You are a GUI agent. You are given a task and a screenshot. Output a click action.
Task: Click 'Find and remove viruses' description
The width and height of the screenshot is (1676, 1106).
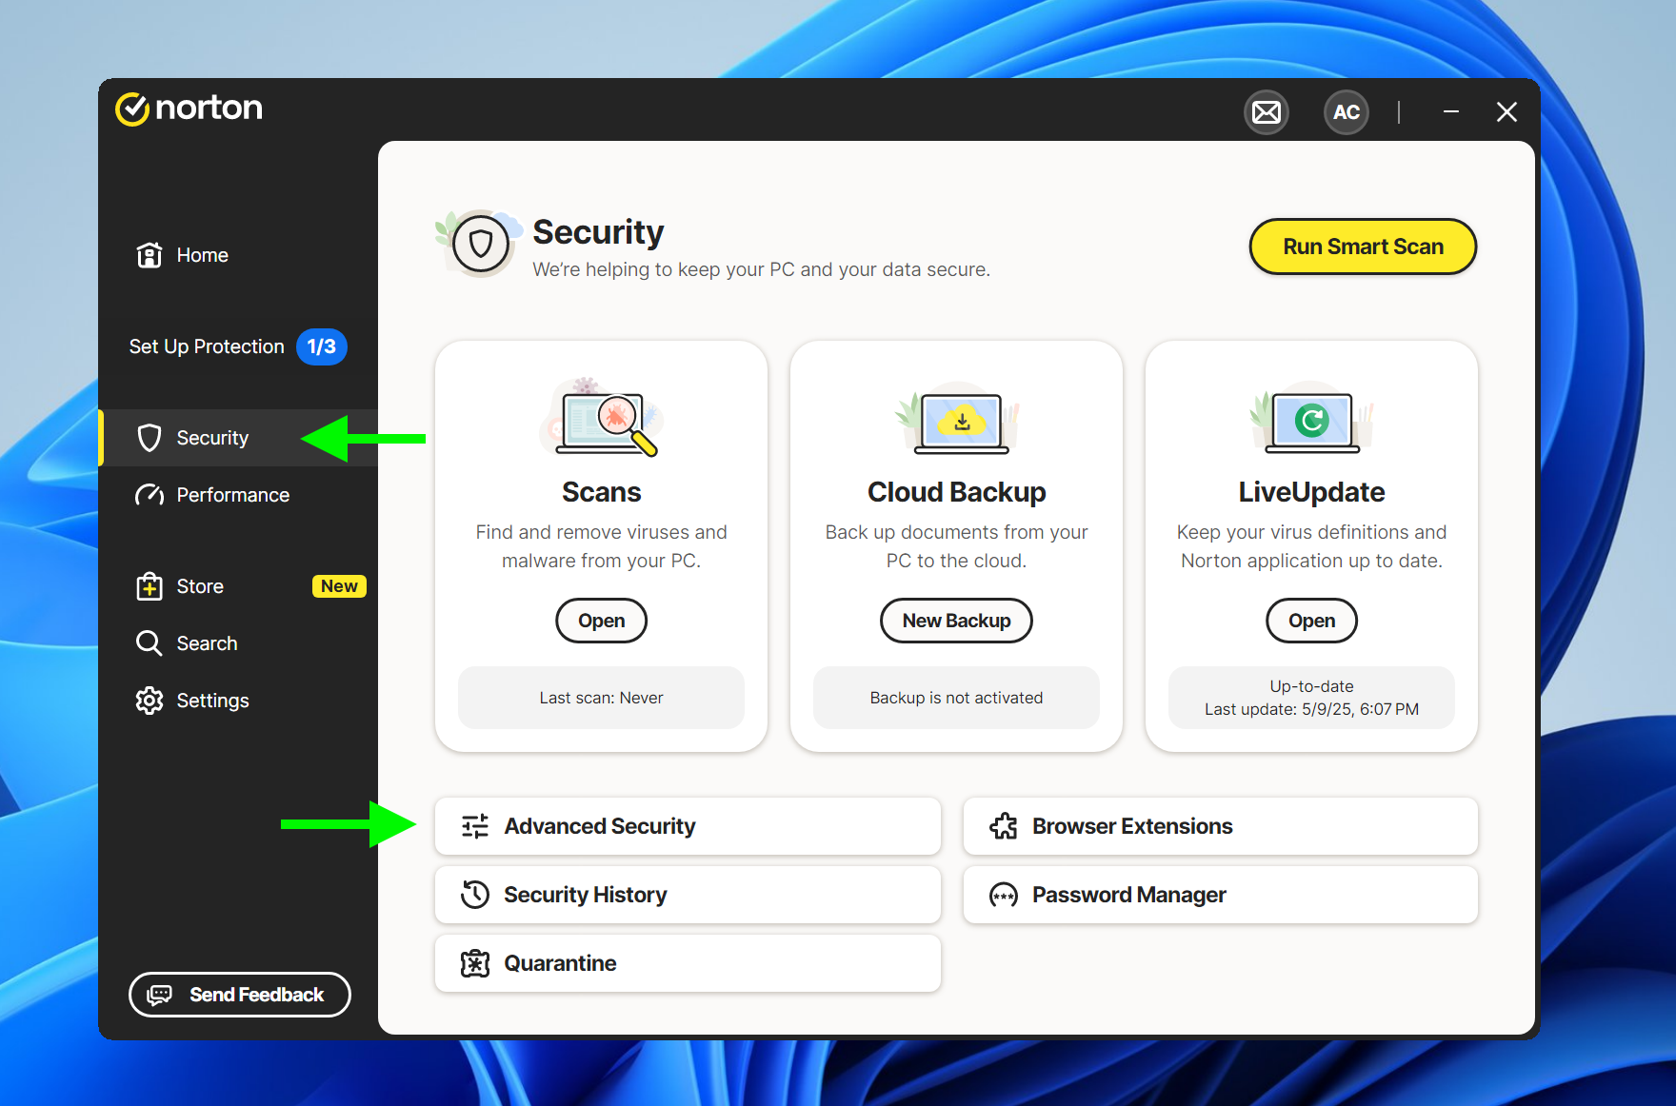pos(602,546)
